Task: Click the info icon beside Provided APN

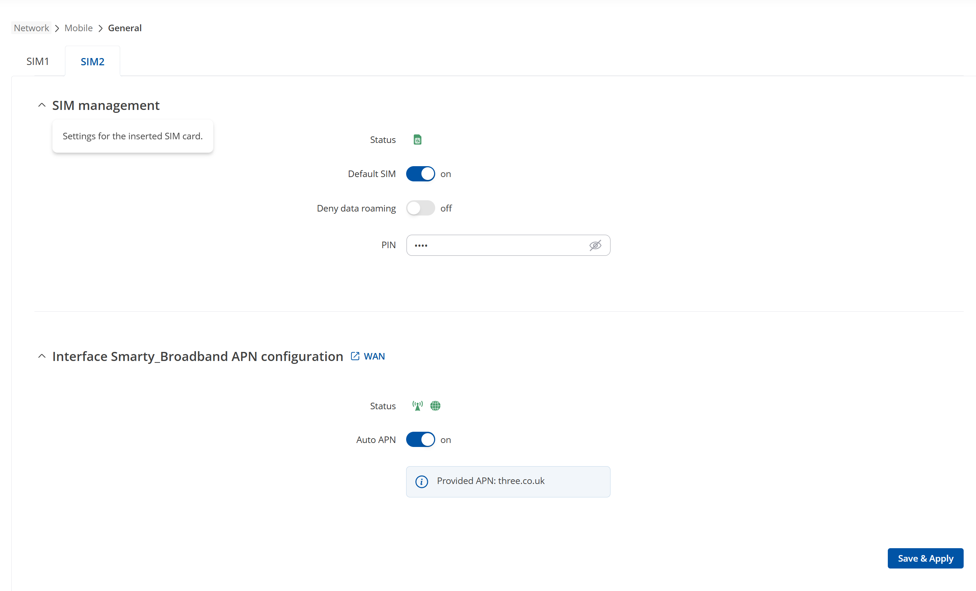Action: (x=421, y=481)
